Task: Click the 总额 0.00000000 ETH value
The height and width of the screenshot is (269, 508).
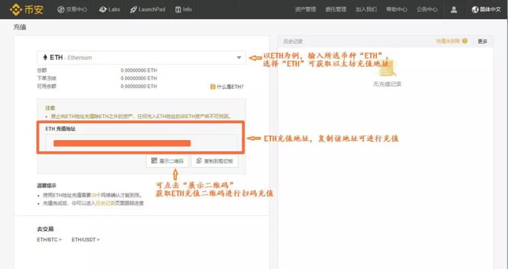Action: pos(139,71)
